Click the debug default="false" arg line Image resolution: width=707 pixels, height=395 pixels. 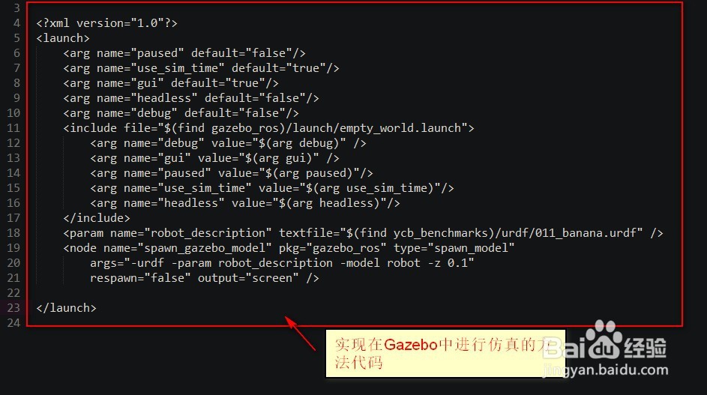click(x=181, y=113)
